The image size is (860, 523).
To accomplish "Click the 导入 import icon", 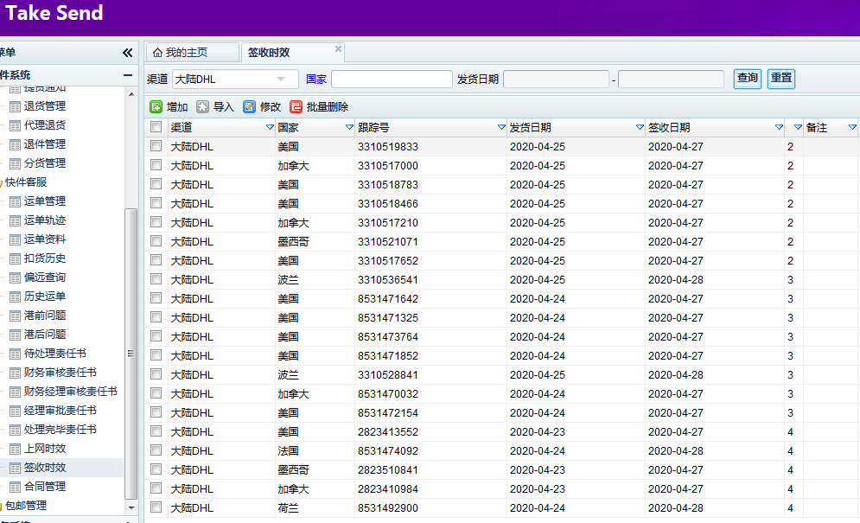I will click(x=202, y=107).
